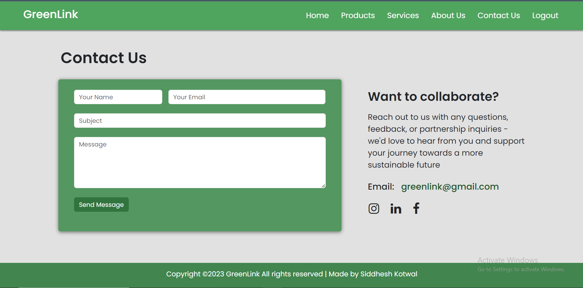Navigate to the Home page
The image size is (583, 288).
tap(317, 15)
